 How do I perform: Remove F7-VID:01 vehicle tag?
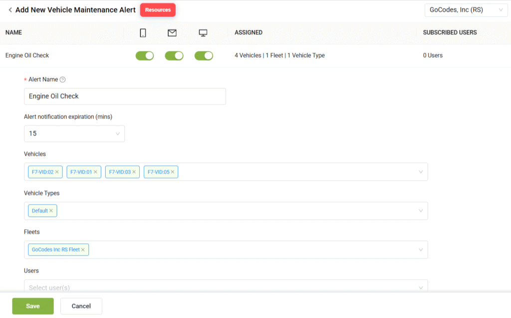click(95, 172)
